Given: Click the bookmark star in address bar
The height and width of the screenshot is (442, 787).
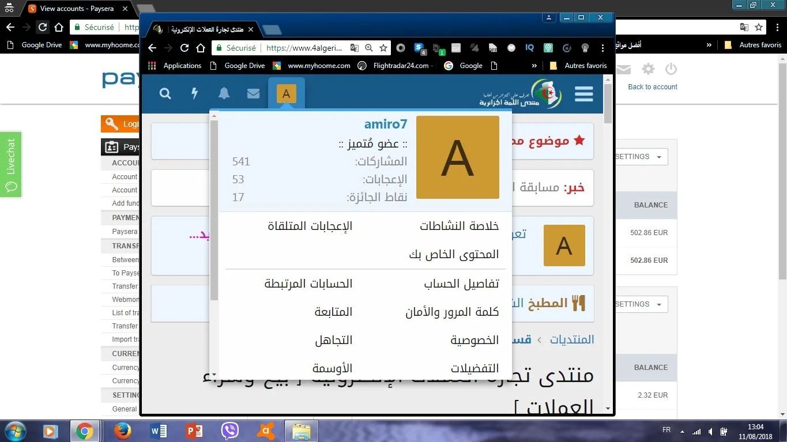Looking at the screenshot, I should tap(383, 48).
